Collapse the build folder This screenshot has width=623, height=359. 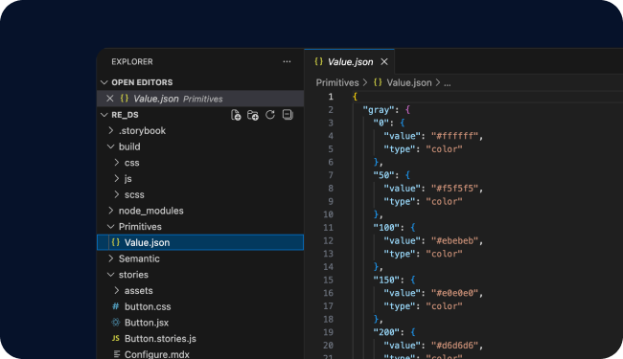pyautogui.click(x=111, y=146)
